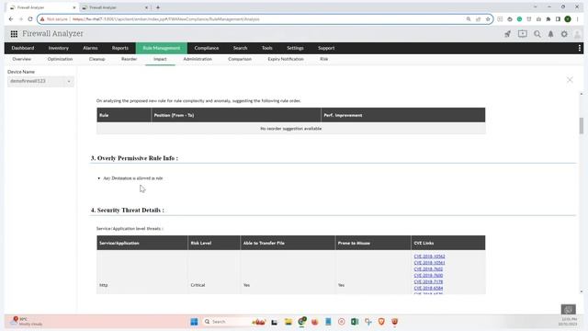Toggle the browser side panel icon

click(558, 19)
